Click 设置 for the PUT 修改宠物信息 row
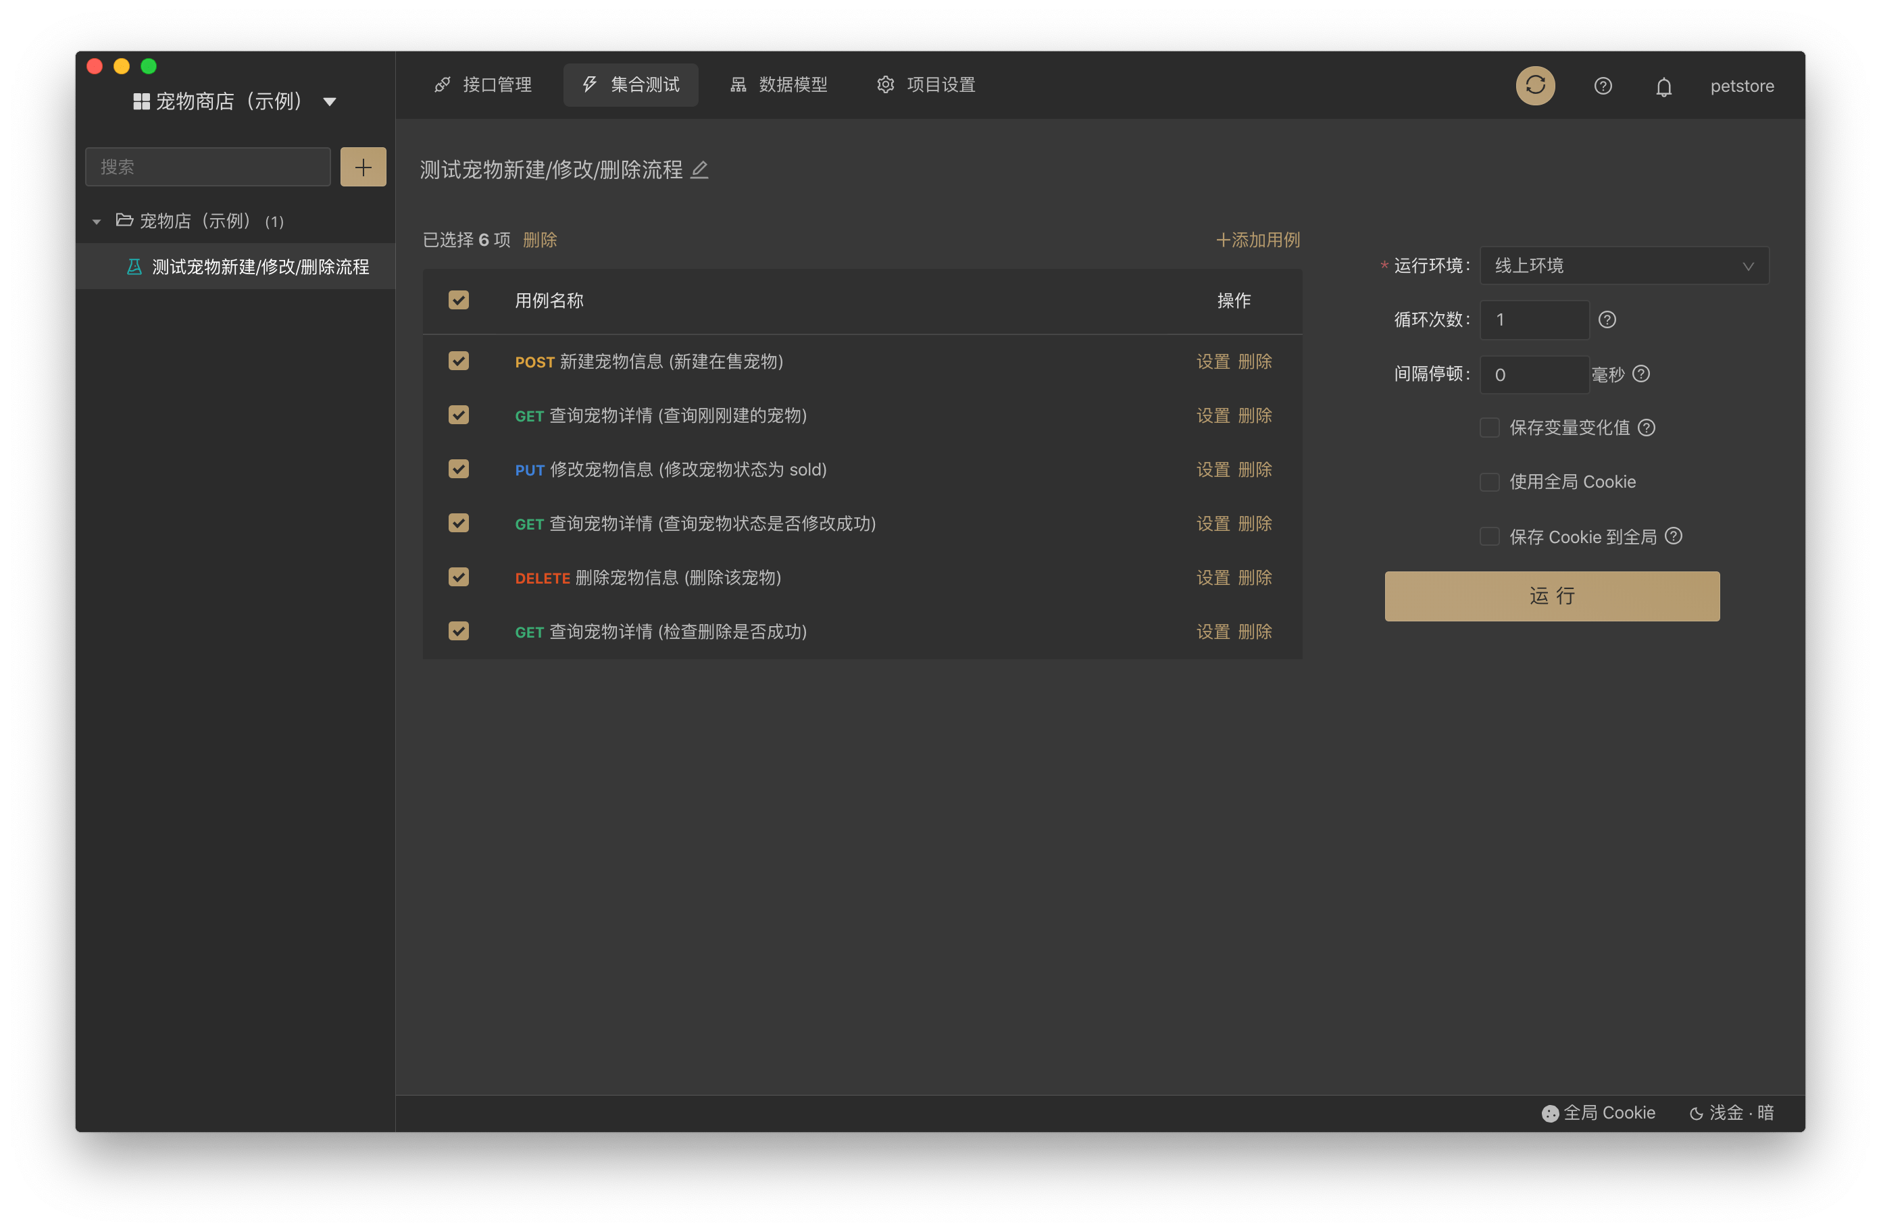 click(1213, 469)
